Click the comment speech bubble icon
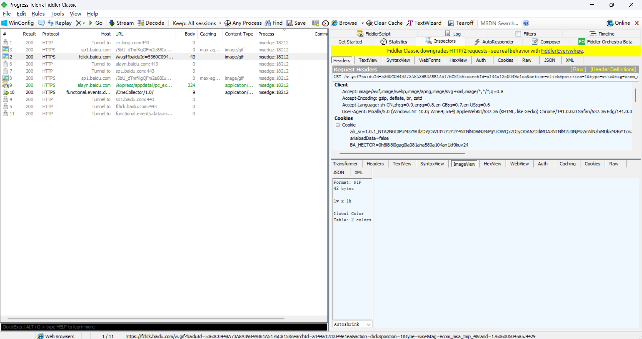642x339 pixels. pyautogui.click(x=41, y=23)
